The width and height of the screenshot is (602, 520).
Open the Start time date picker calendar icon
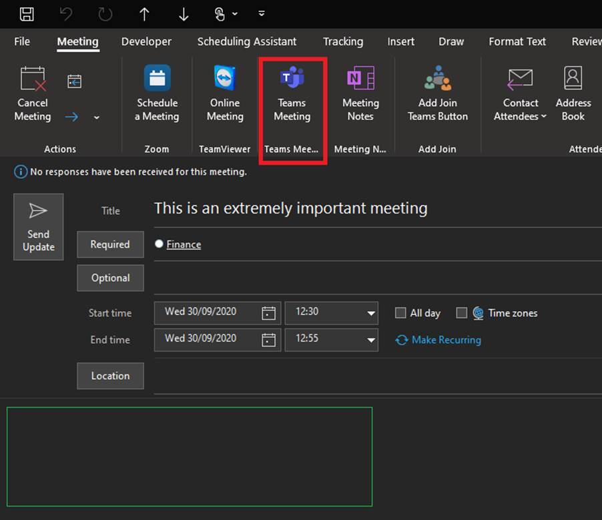click(x=268, y=313)
